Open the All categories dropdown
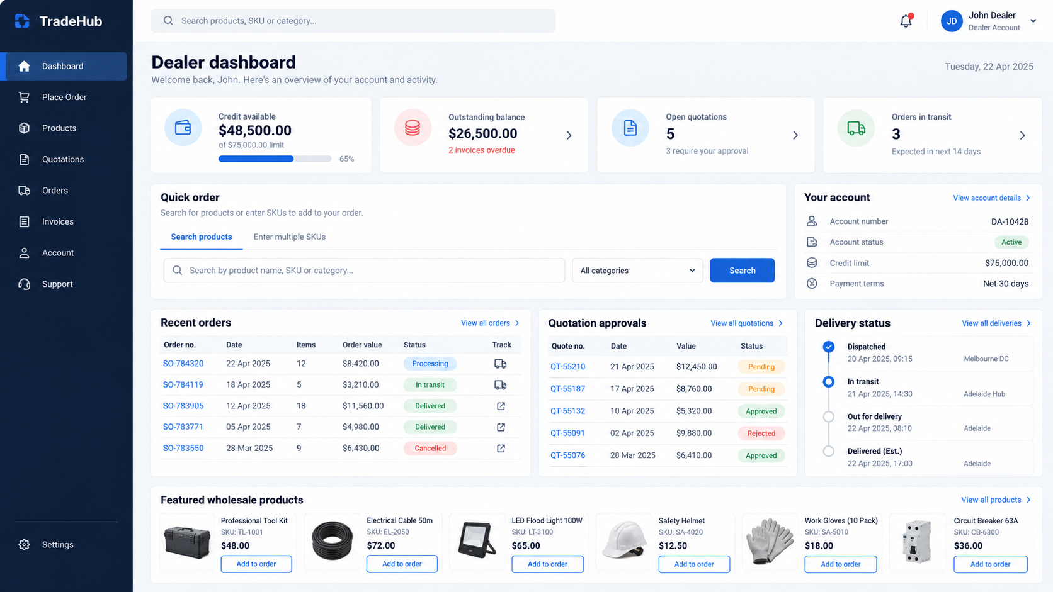1053x592 pixels. [x=637, y=271]
